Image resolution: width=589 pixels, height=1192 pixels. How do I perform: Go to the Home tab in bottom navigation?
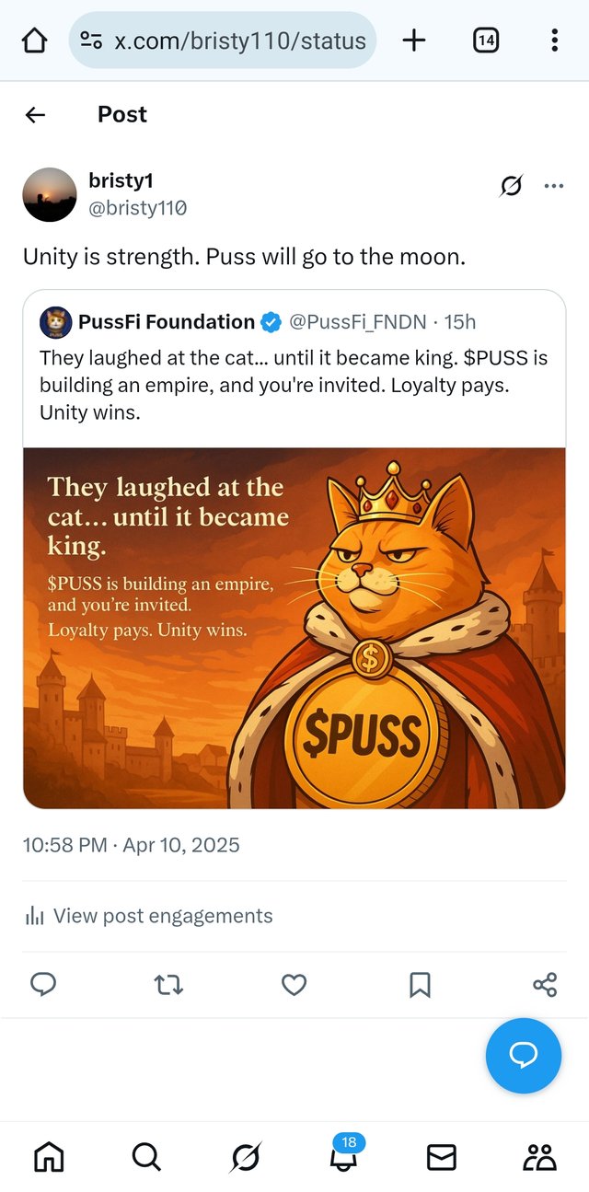point(49,1157)
